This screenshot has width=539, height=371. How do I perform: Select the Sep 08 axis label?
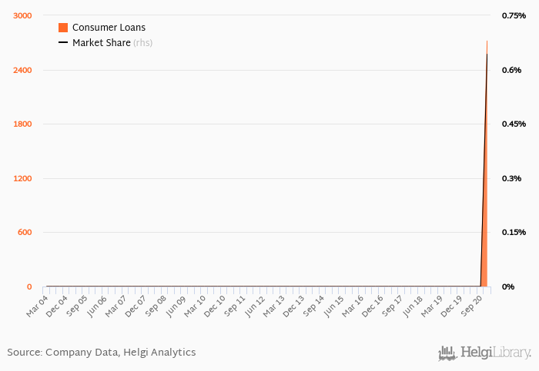pos(156,306)
